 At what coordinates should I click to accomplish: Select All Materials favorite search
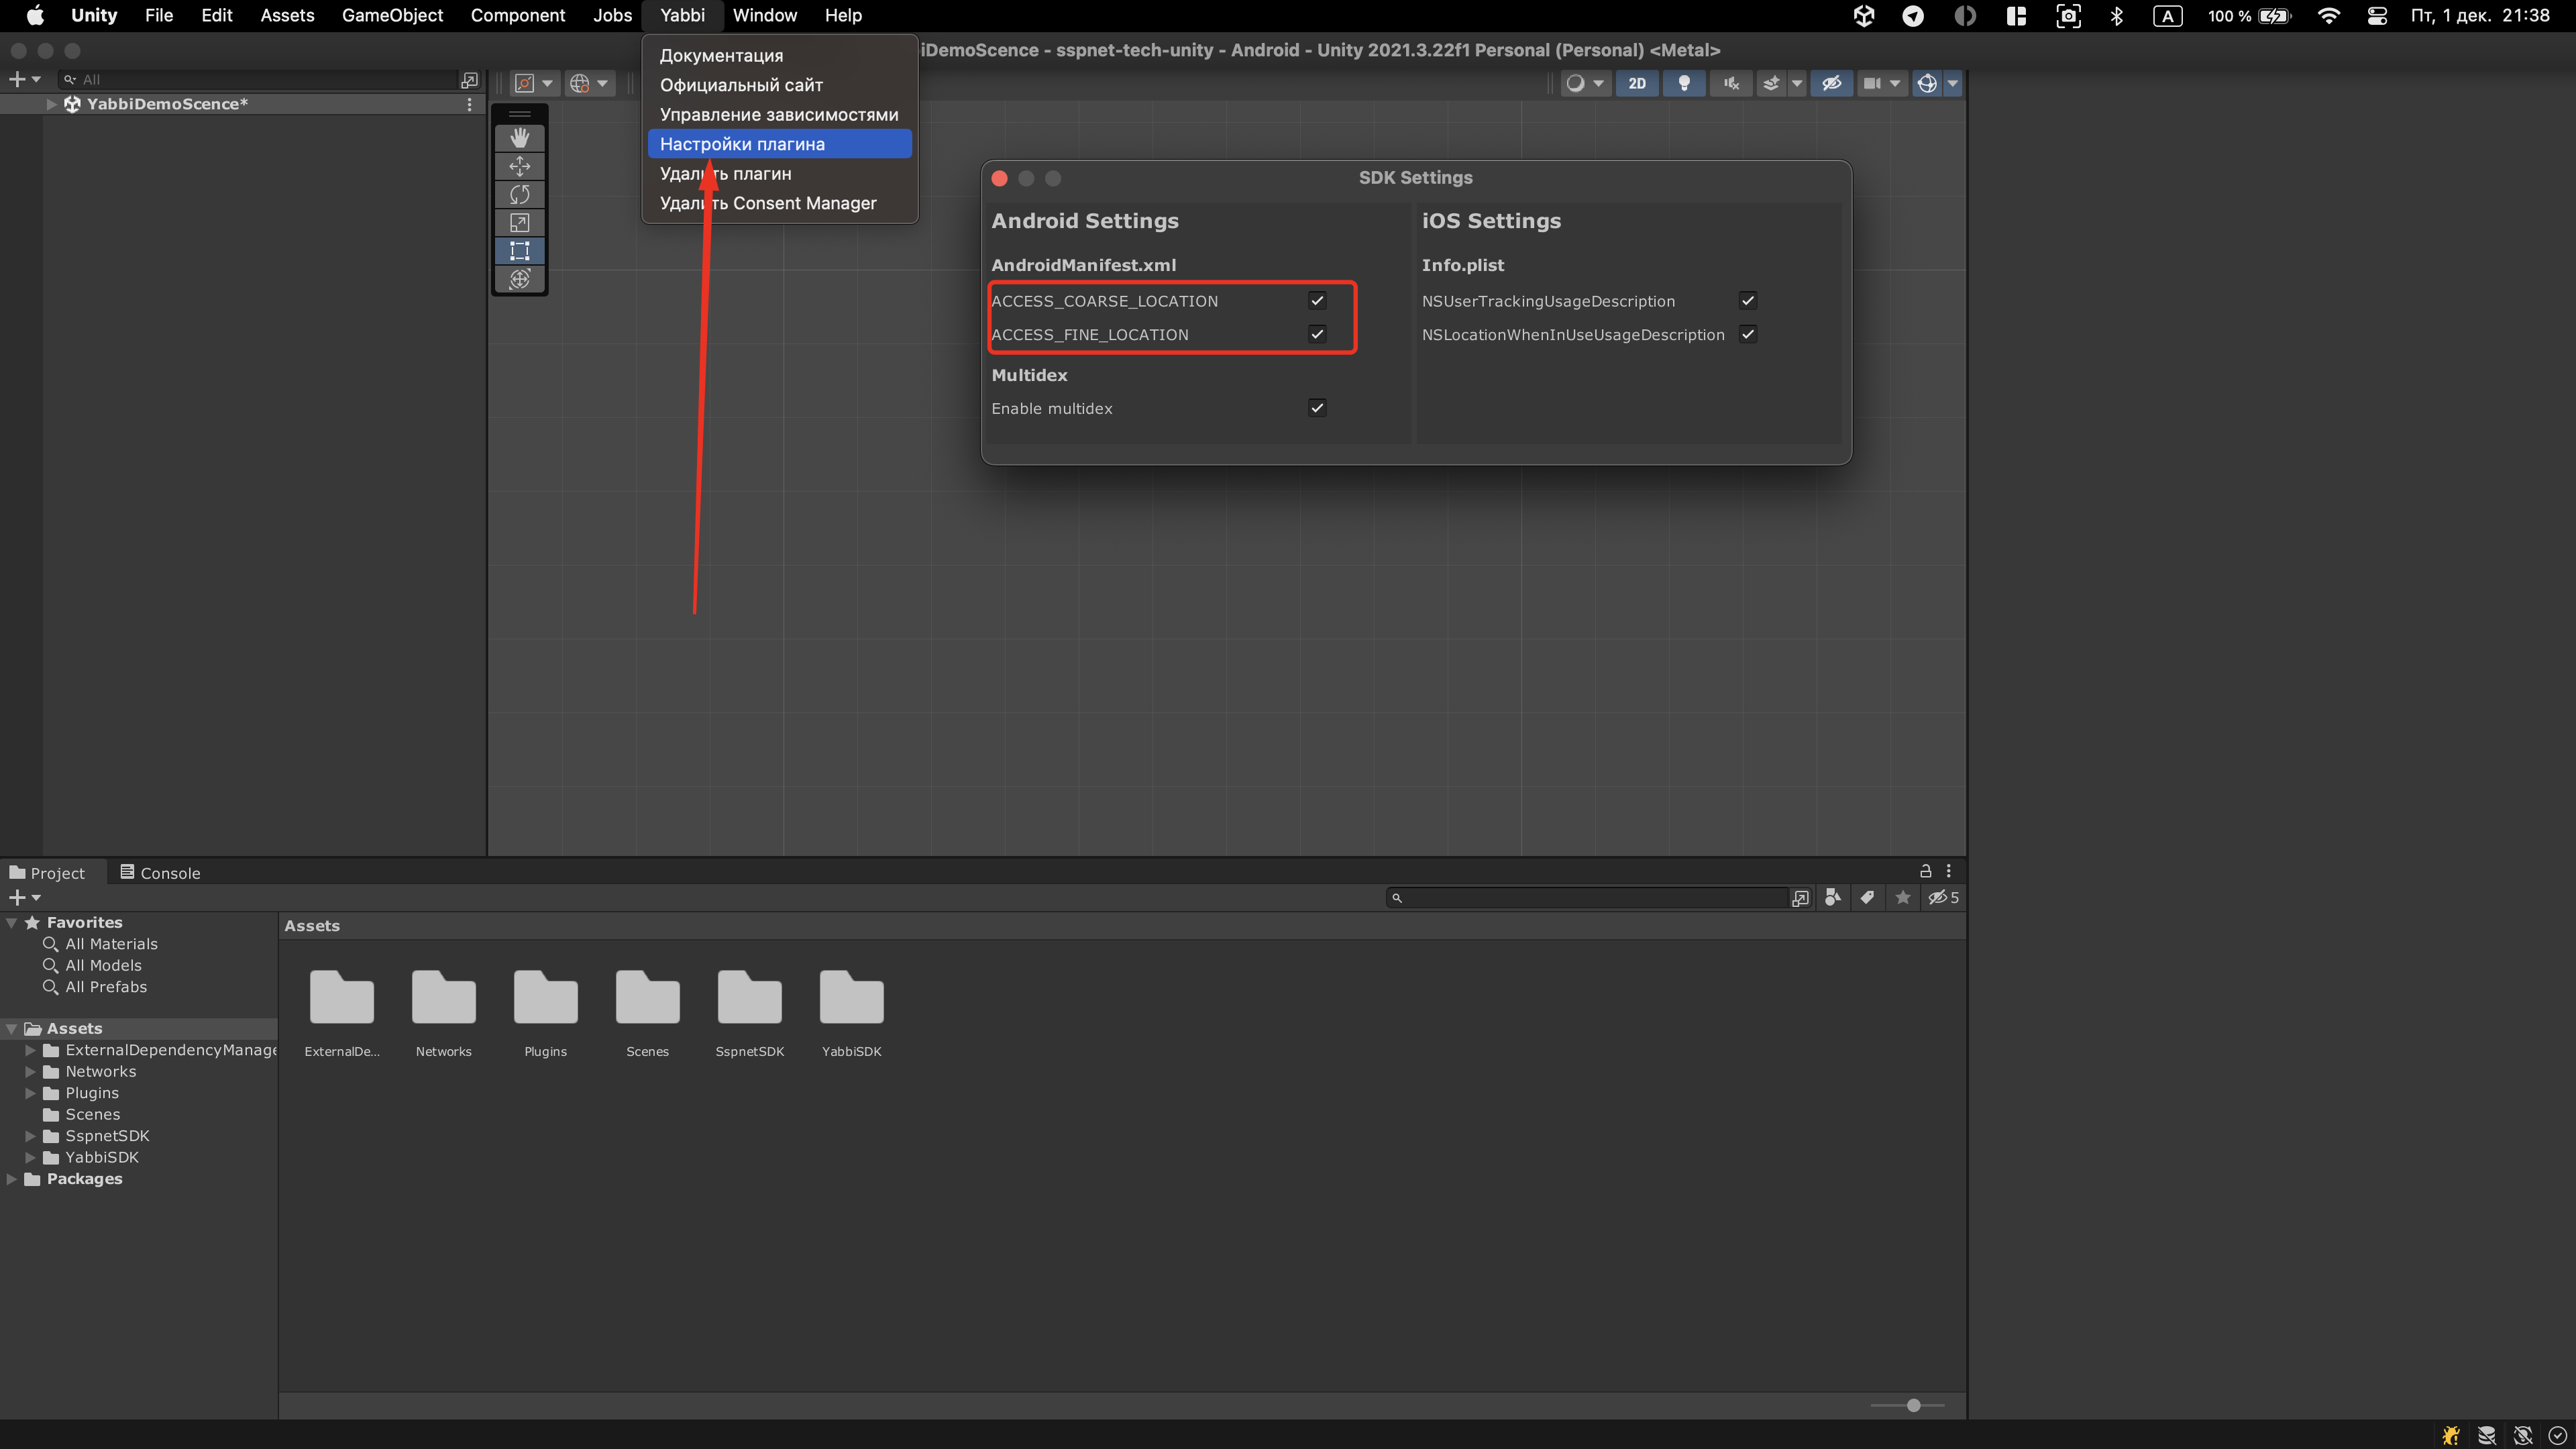(x=111, y=944)
